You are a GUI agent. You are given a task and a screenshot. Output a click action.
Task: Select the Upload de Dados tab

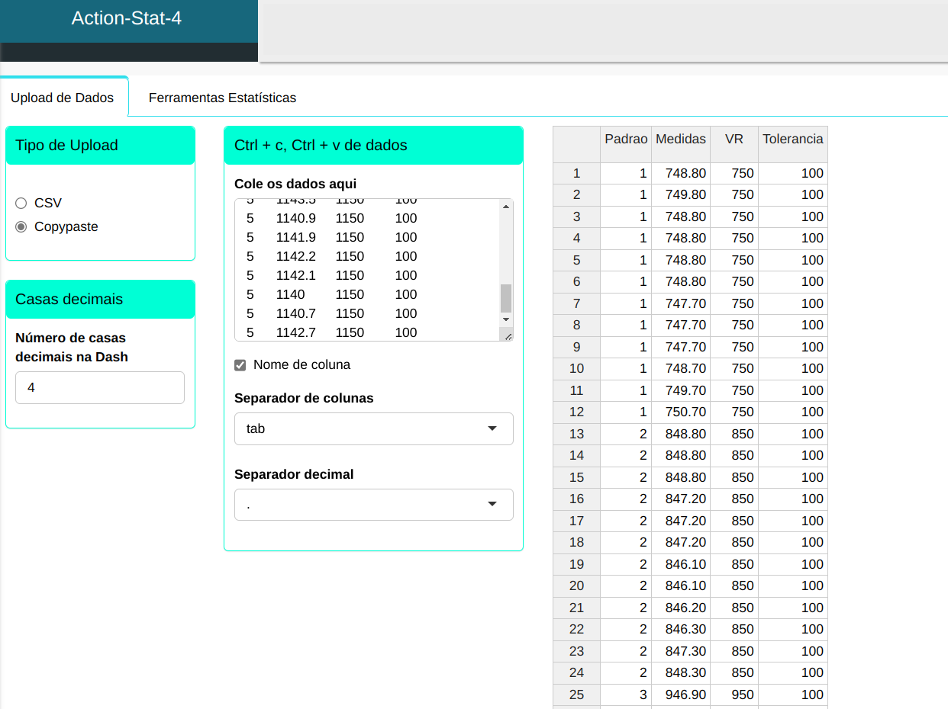point(63,98)
